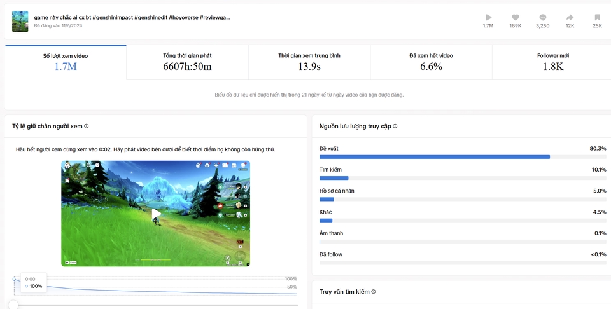Show info for Truy vấn tìm kiếm
This screenshot has height=309, width=611.
[x=374, y=291]
